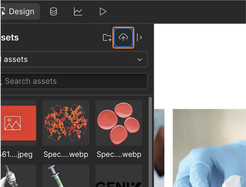This screenshot has height=187, width=246.
Task: Click the Preview play icon
Action: pyautogui.click(x=103, y=12)
